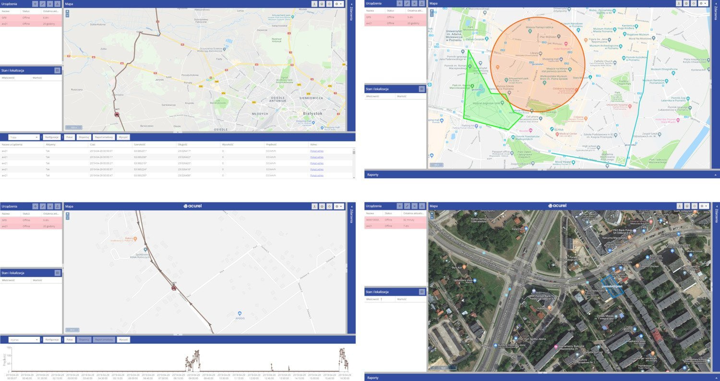The width and height of the screenshot is (720, 381).
Task: Click Stan i lokalizacja panel icon, Białystok window
Action: [57, 70]
